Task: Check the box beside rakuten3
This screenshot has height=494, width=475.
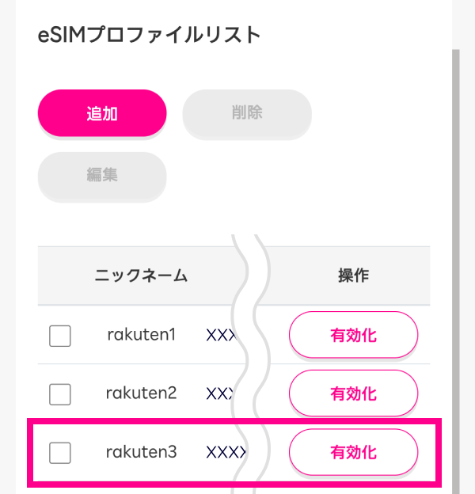Action: (60, 453)
